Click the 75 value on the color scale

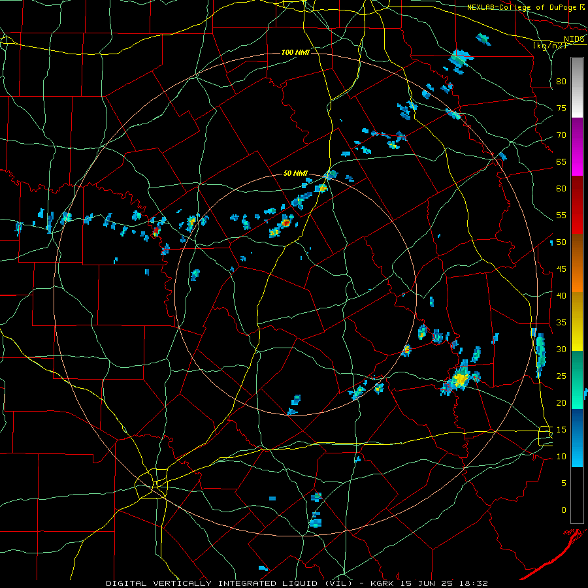point(561,108)
